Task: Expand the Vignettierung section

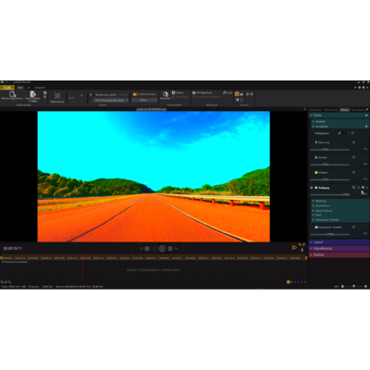Action: coord(339,249)
